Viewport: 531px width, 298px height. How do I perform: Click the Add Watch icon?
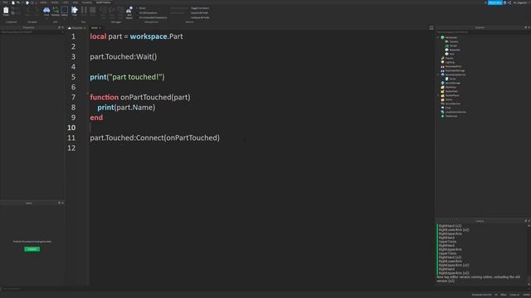pos(129,12)
